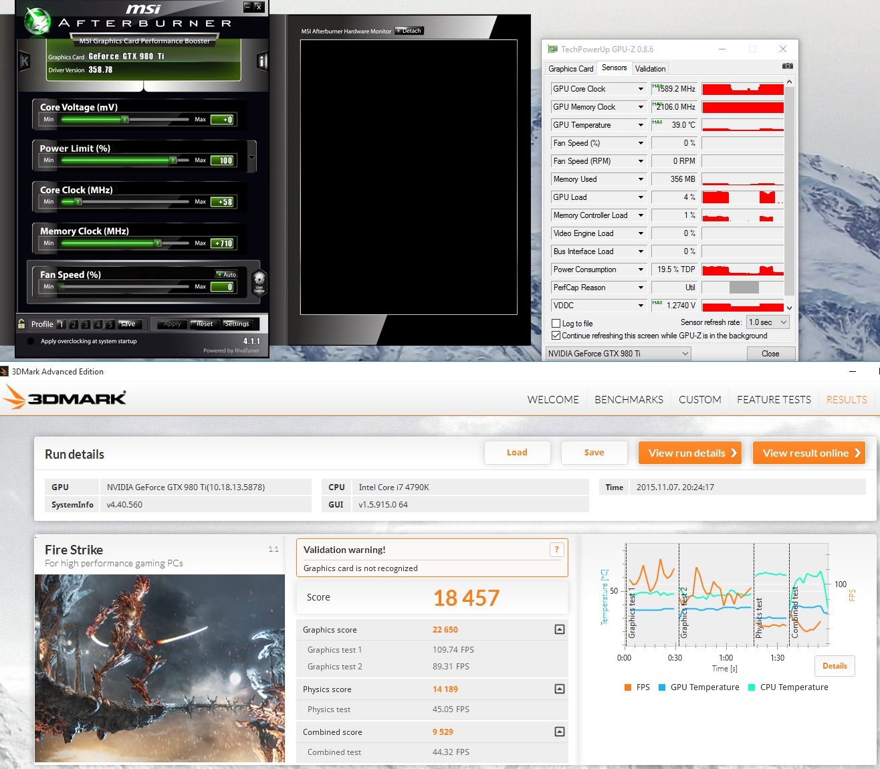Open the VDDC sensor dropdown
Viewport: 880px width, 769px height.
click(x=641, y=306)
